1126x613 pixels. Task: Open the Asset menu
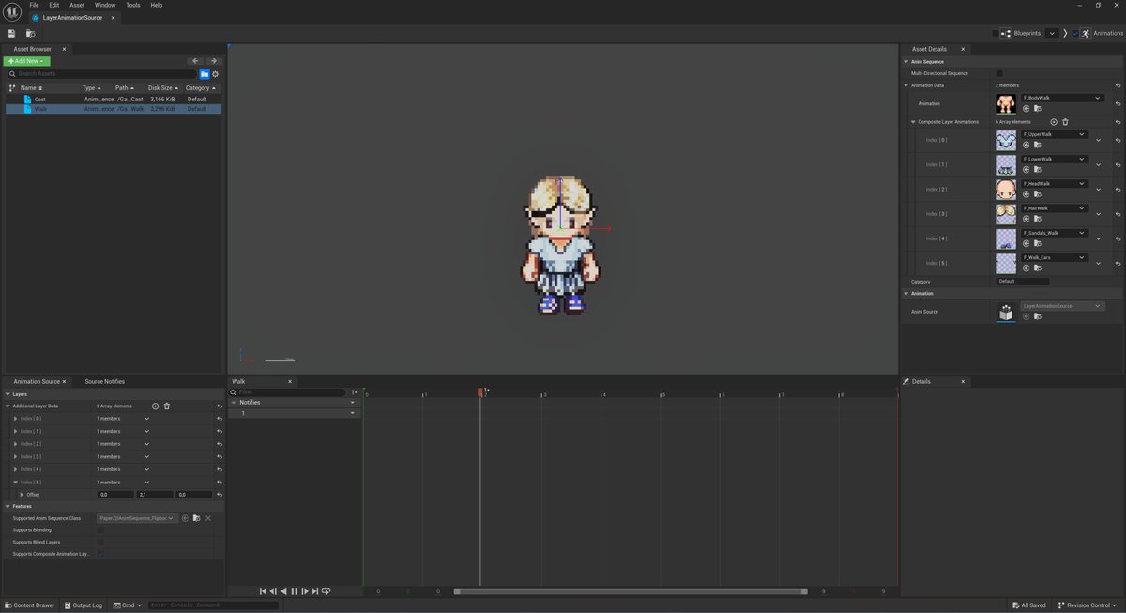coord(77,5)
